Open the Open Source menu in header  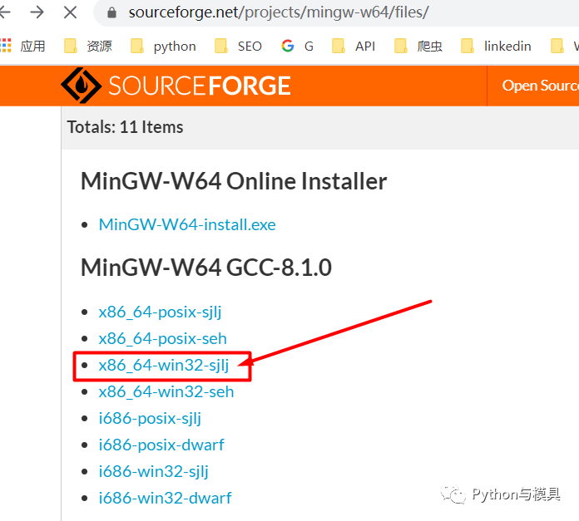tap(540, 86)
